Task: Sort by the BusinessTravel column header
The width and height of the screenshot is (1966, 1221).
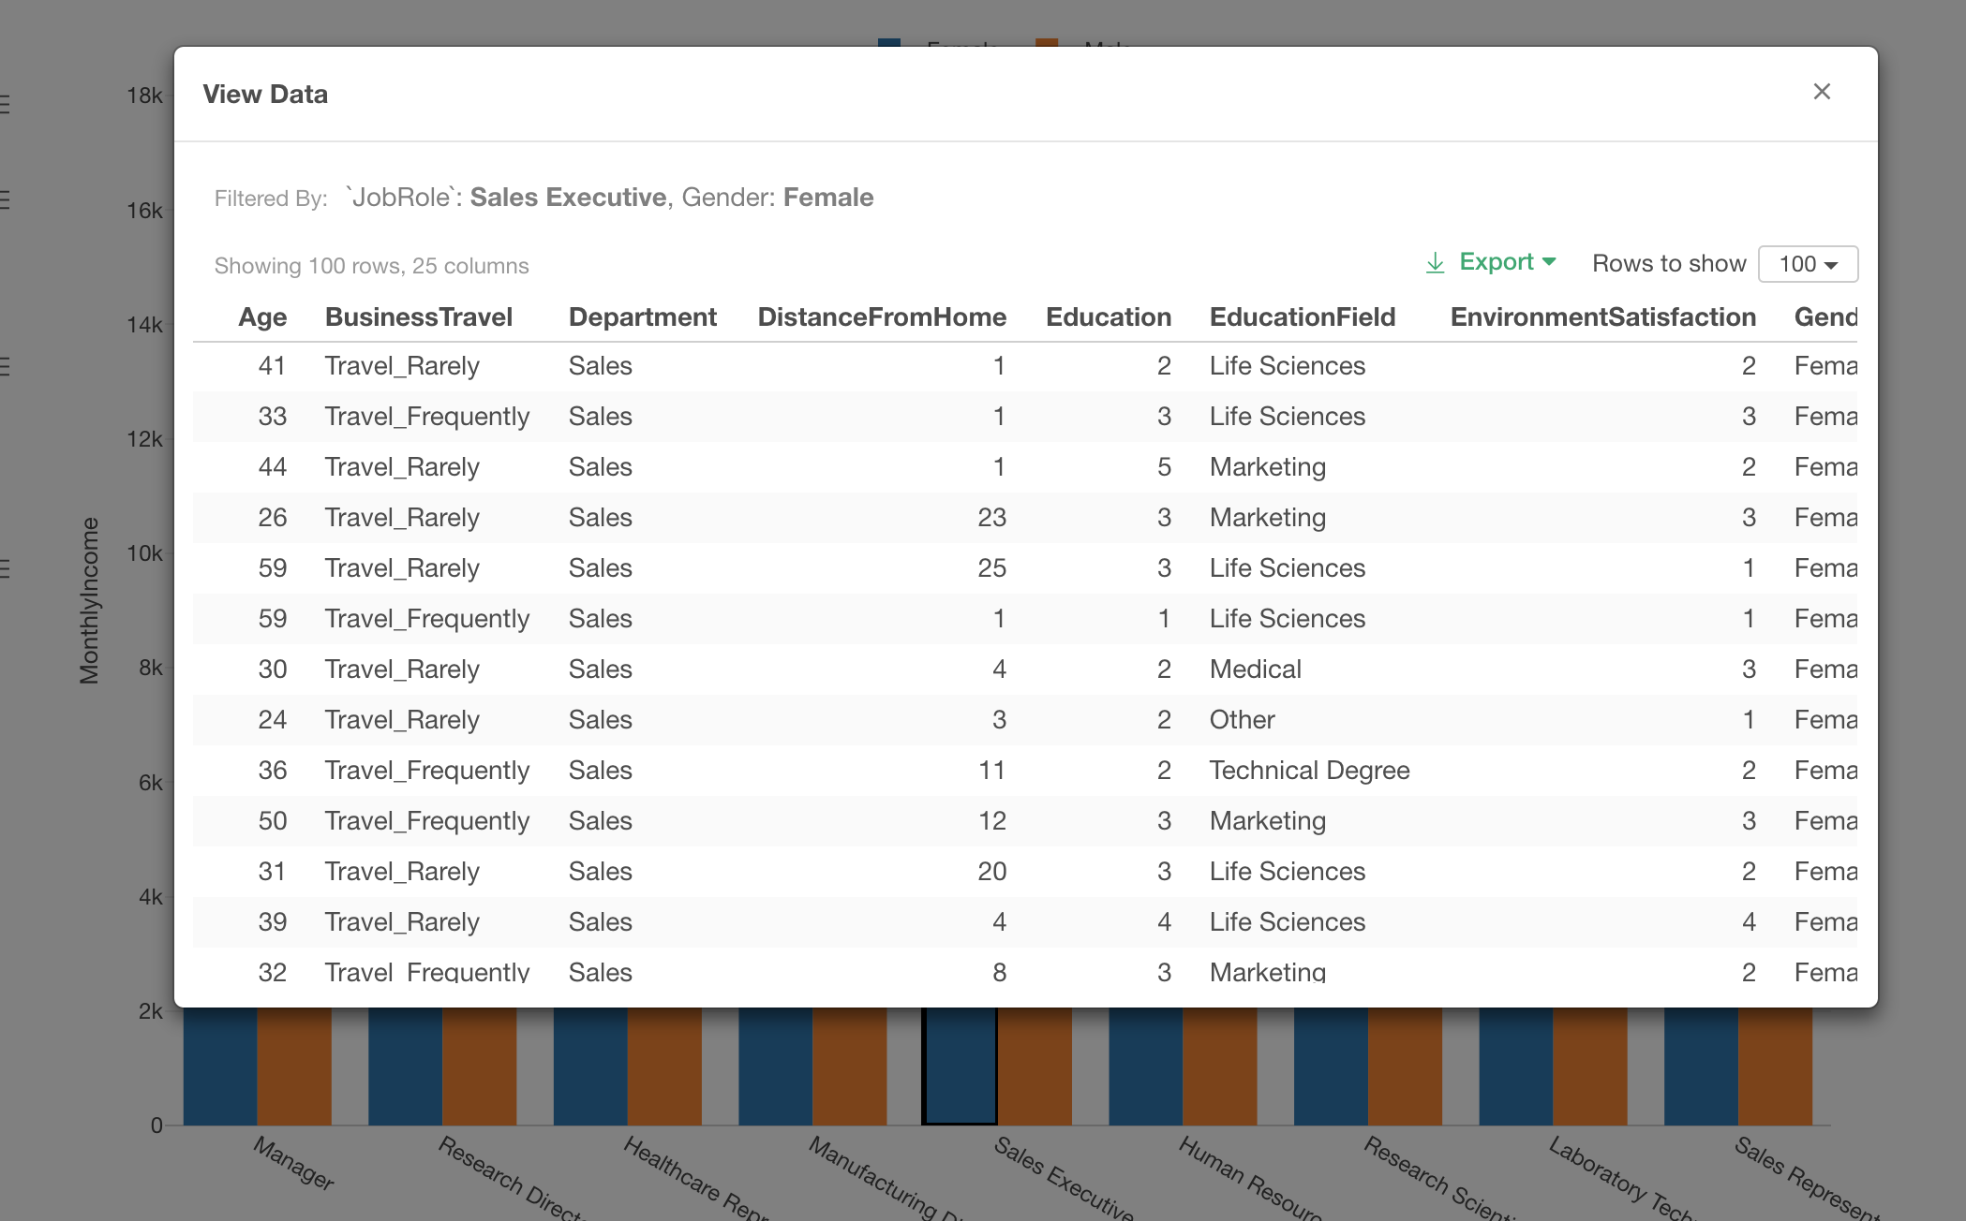Action: click(419, 317)
